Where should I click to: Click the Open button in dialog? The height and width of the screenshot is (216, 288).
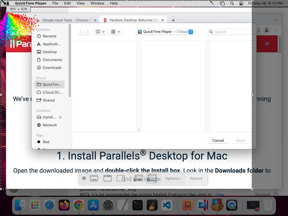coord(240,141)
